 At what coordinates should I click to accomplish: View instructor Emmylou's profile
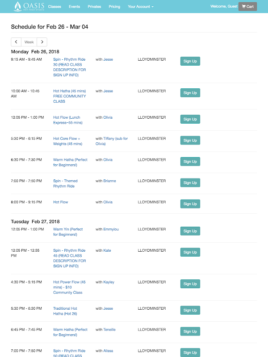[x=110, y=229]
